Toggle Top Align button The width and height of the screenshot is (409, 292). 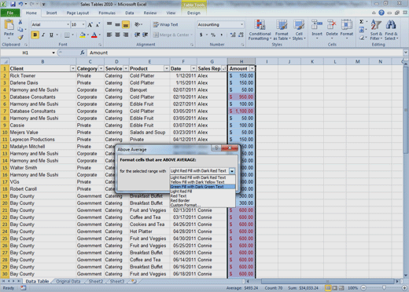click(109, 24)
